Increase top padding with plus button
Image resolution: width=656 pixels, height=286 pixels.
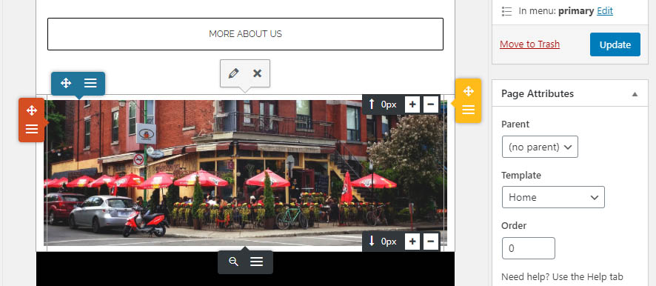click(x=412, y=104)
